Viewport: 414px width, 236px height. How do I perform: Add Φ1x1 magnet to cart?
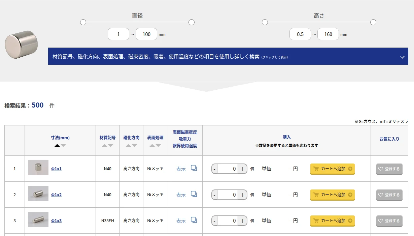(333, 169)
